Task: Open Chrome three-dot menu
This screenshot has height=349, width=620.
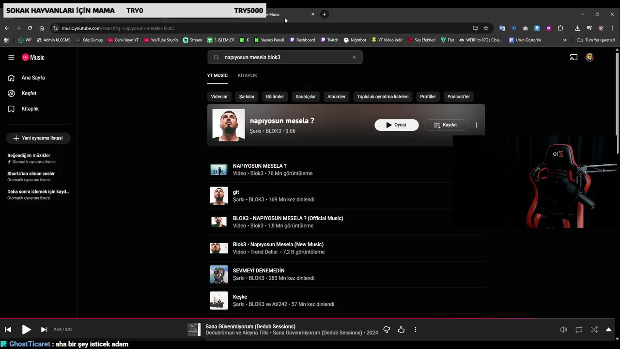Action: (x=613, y=28)
